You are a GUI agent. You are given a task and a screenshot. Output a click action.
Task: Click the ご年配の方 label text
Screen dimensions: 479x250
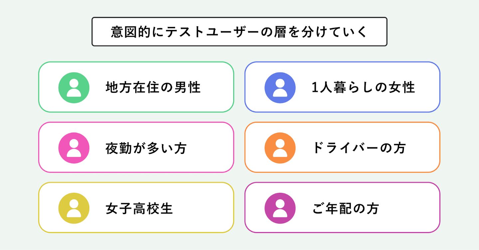click(346, 209)
